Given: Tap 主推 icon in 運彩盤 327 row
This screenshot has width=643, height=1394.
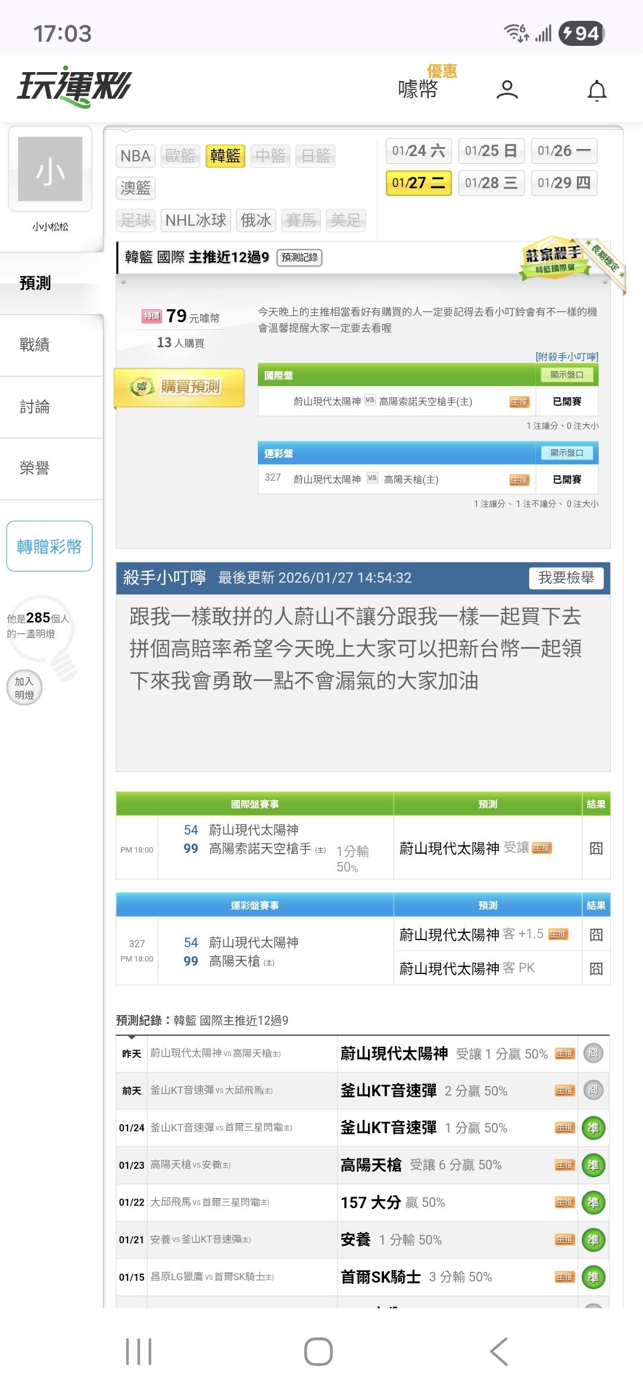Looking at the screenshot, I should coord(519,480).
